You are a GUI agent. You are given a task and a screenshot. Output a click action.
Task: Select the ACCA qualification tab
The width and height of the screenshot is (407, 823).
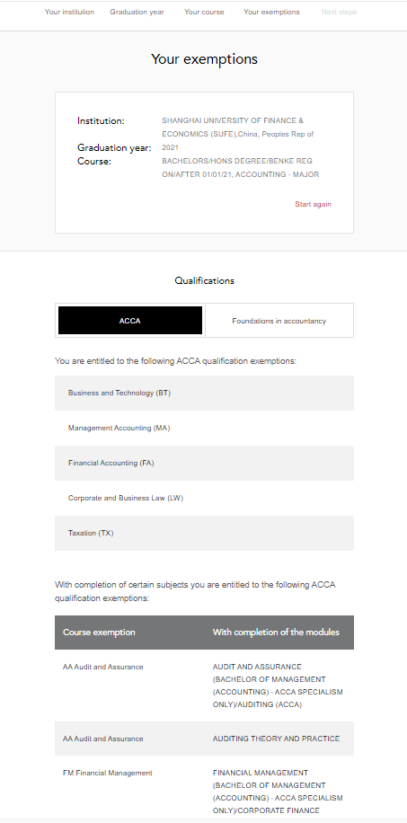pos(129,320)
